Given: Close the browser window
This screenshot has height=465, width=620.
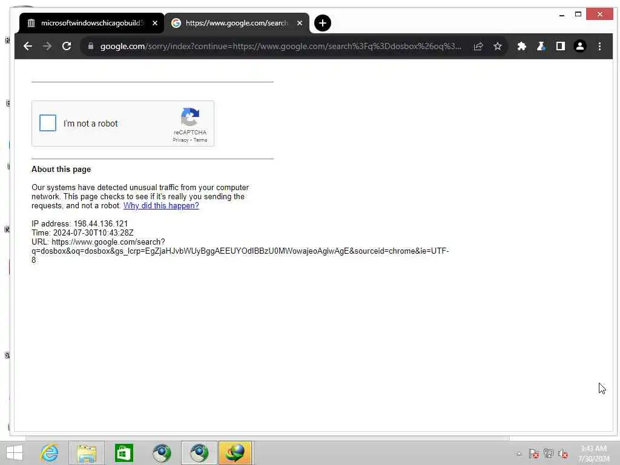Looking at the screenshot, I should coord(600,15).
